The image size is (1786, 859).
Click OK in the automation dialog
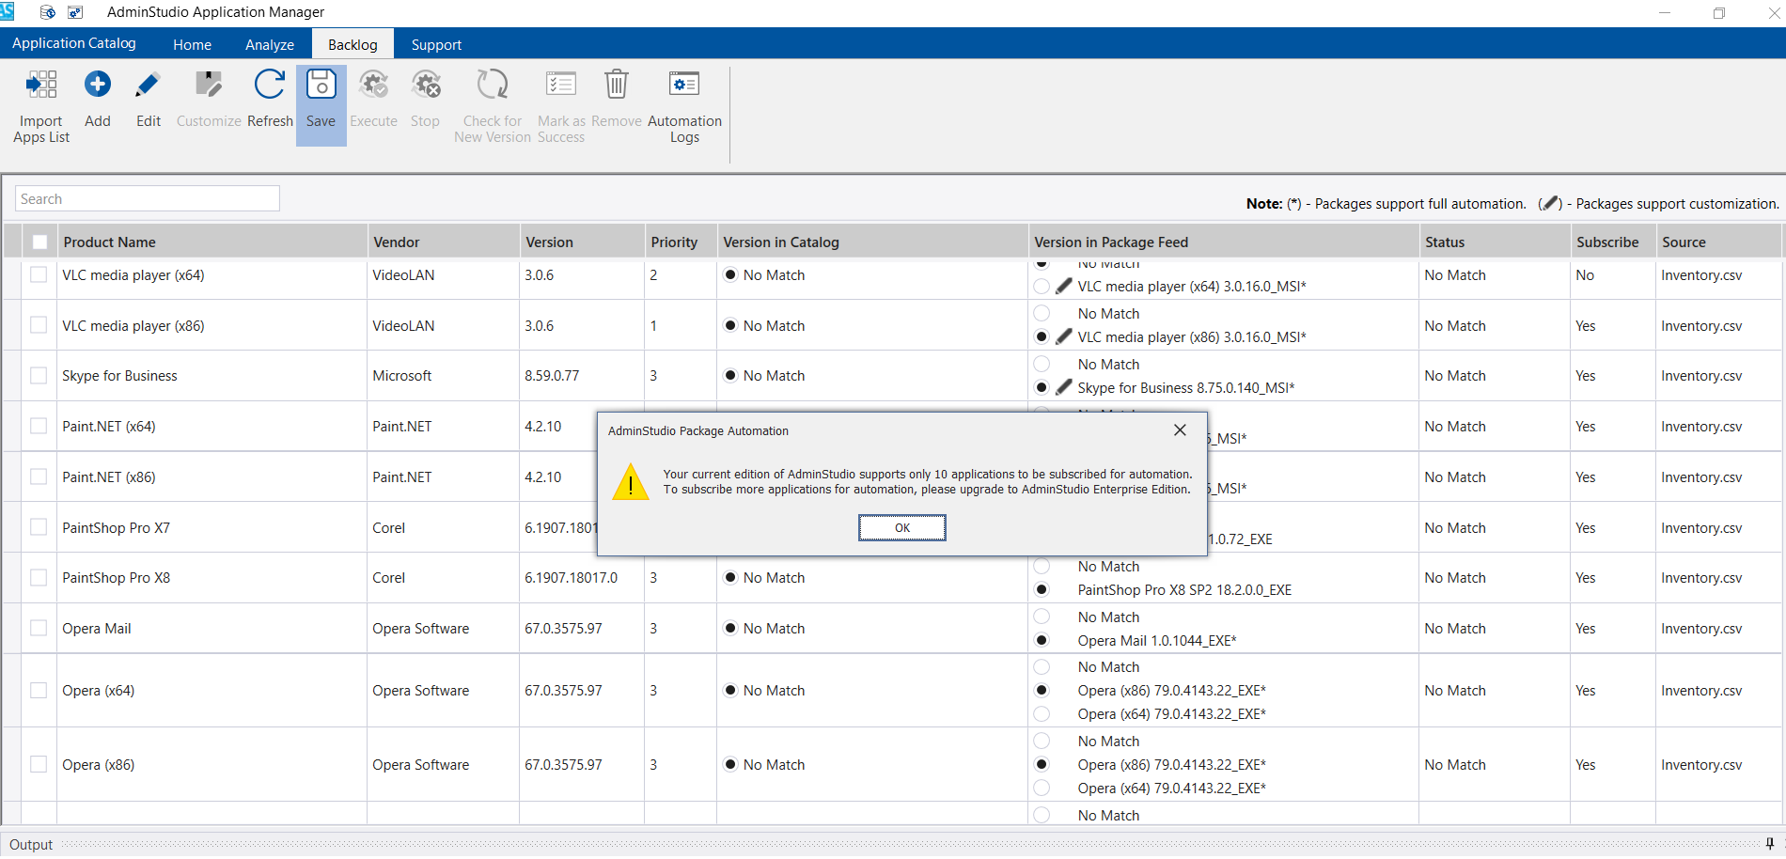click(x=902, y=528)
